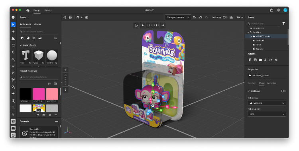This screenshot has height=151, width=299.
Task: Open the Collider quality Low dropdown
Action: (267, 114)
